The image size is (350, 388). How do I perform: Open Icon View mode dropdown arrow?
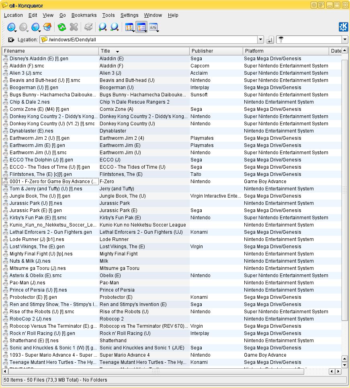[x=134, y=31]
